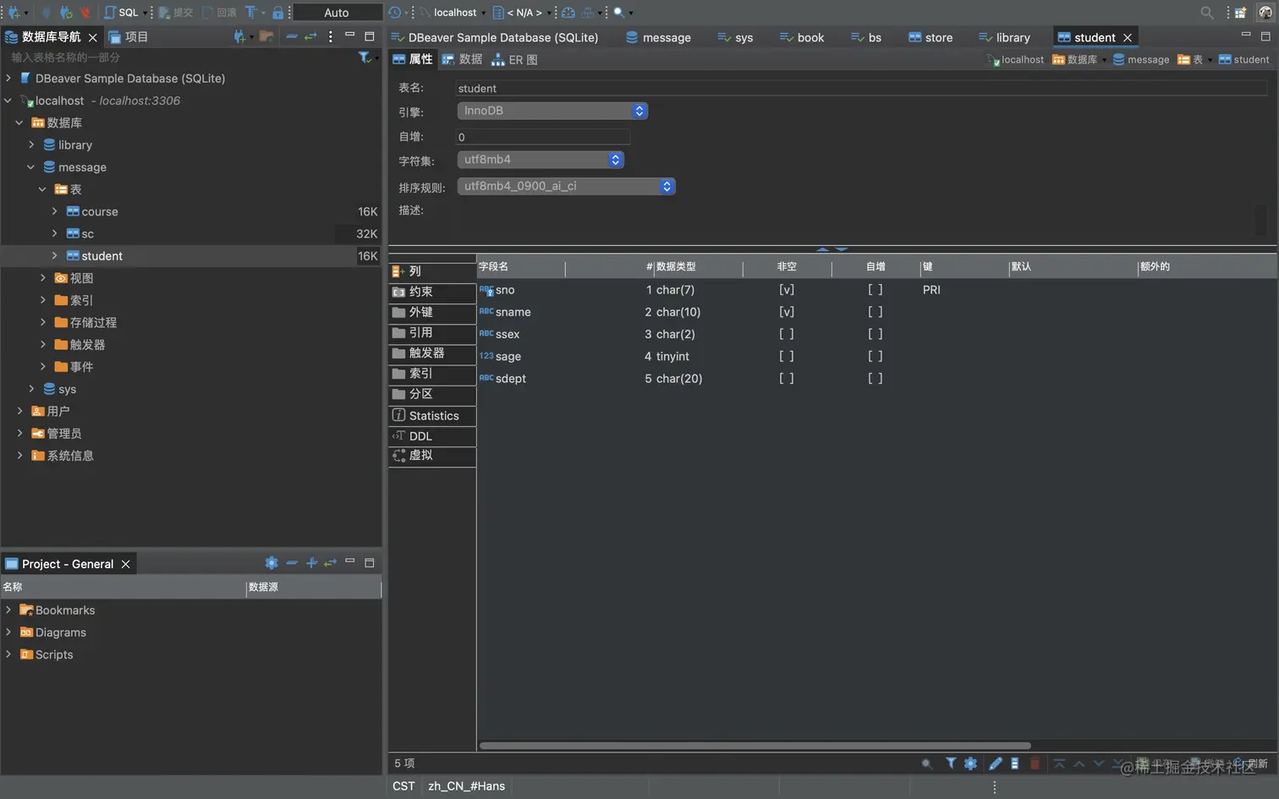Toggle auto-increment checkbox for sdept column

pos(876,379)
